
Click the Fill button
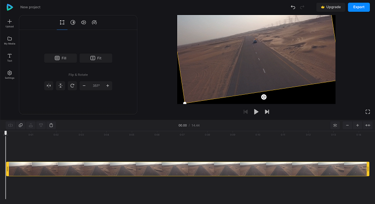point(60,58)
